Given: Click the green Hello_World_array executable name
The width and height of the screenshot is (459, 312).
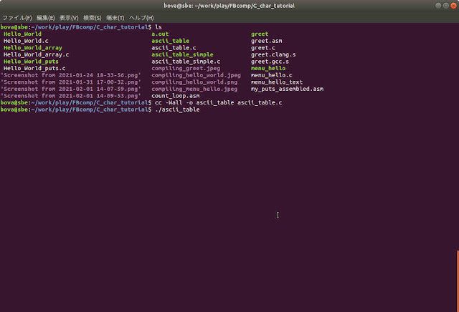Looking at the screenshot, I should (x=33, y=48).
